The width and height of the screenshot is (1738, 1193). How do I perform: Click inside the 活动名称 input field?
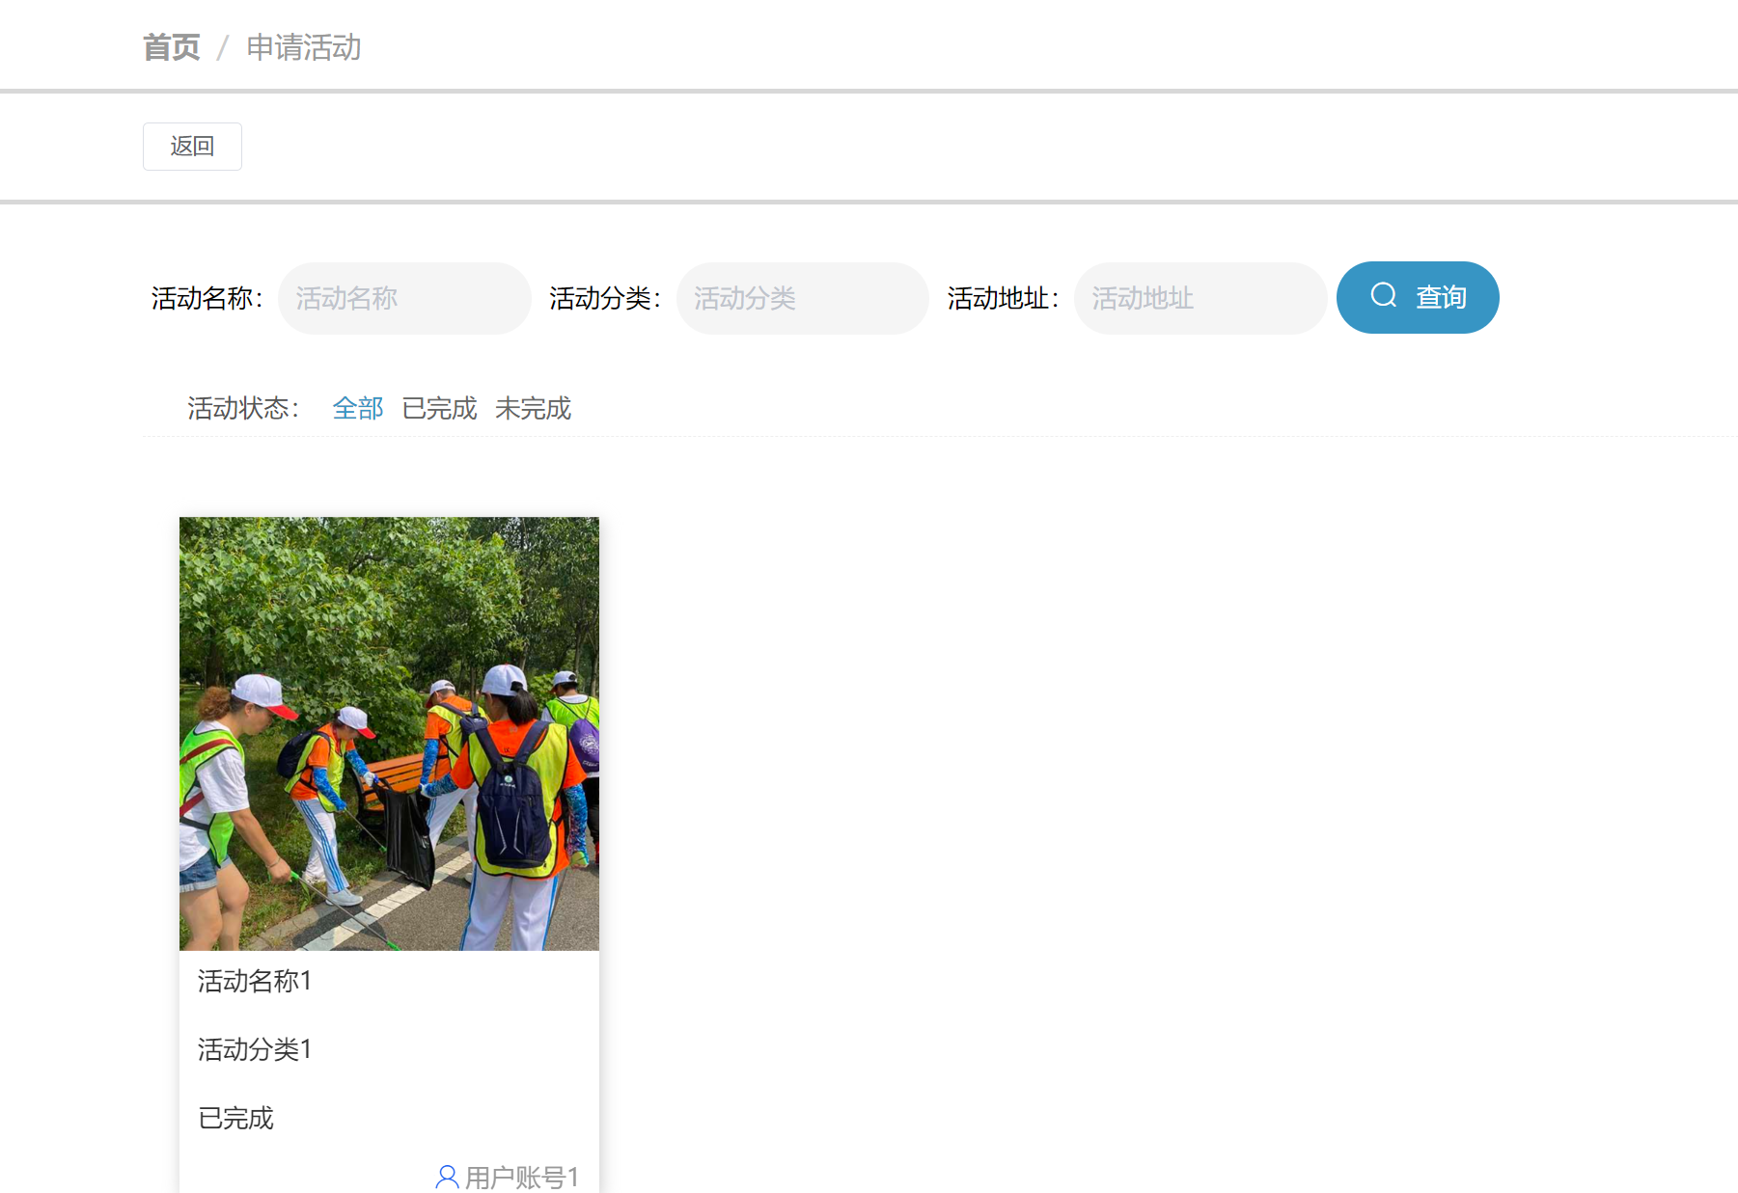[x=403, y=298]
